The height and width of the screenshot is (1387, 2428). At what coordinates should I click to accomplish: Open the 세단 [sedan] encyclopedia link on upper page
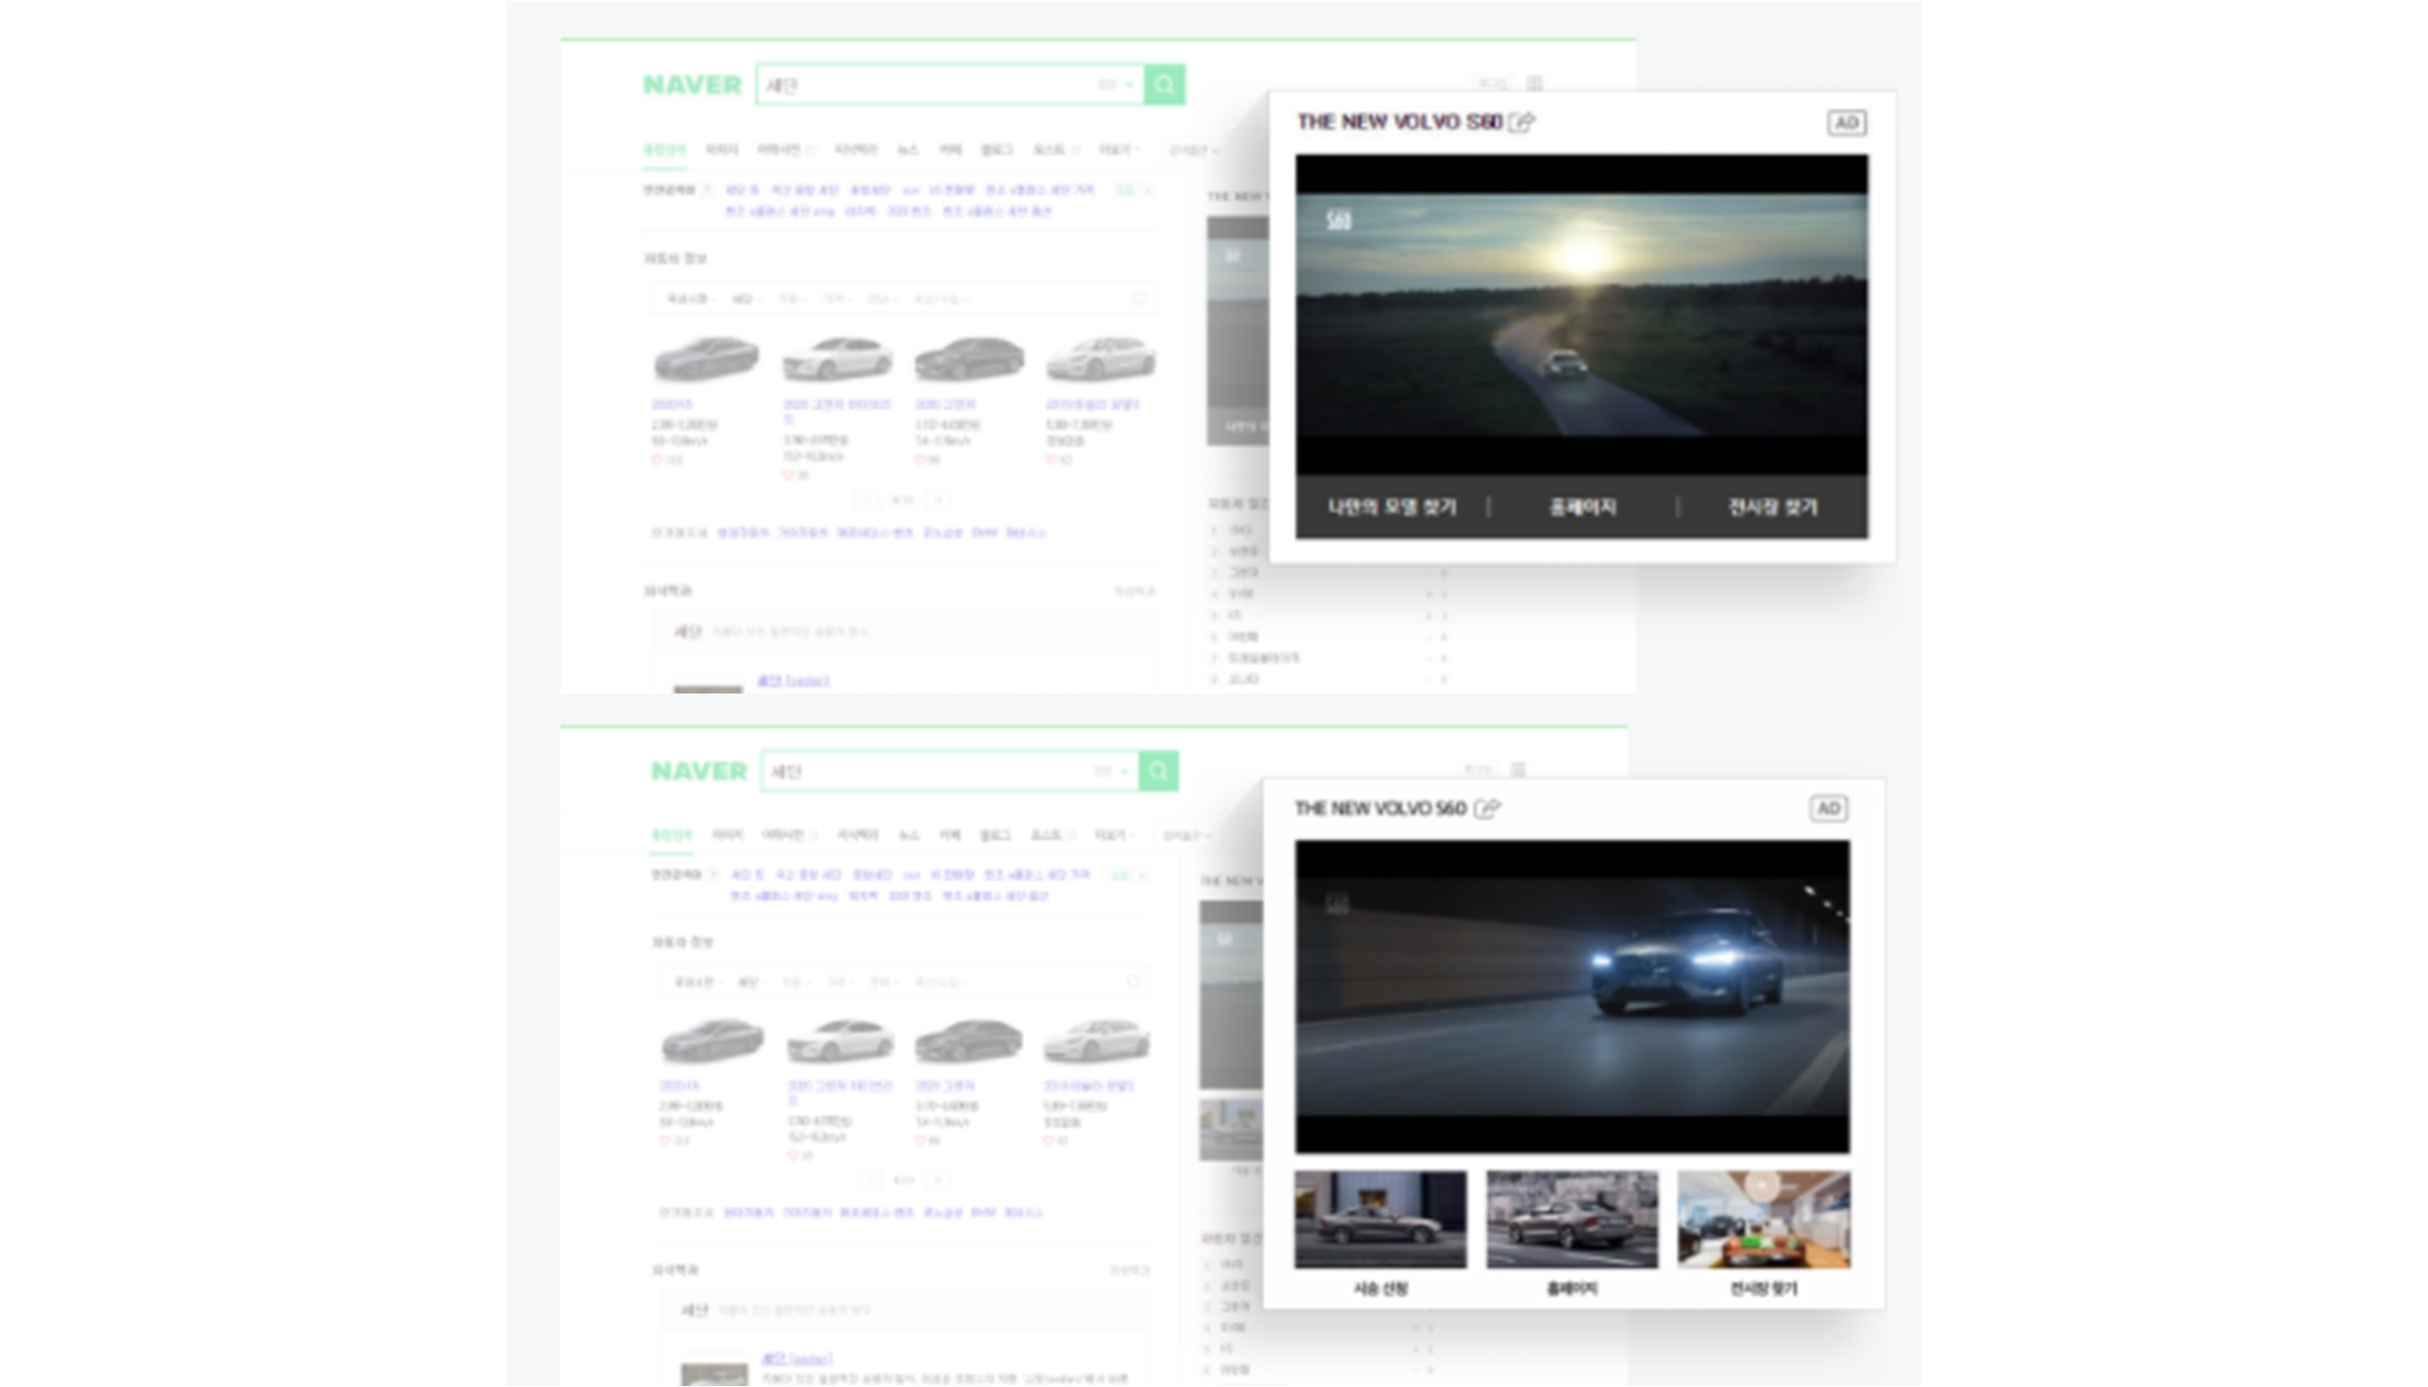tap(794, 680)
